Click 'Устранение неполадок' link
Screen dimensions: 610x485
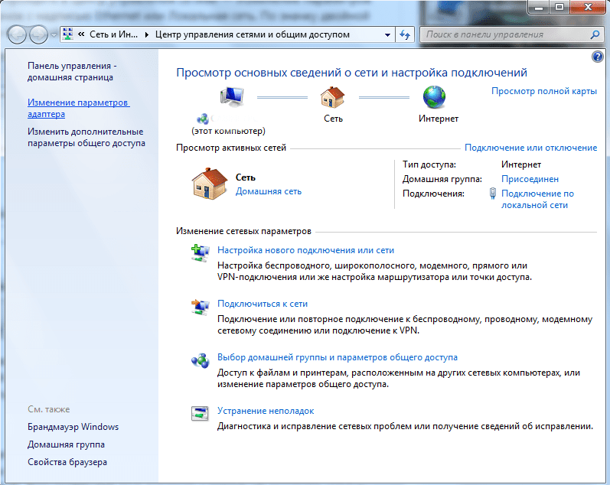266,411
